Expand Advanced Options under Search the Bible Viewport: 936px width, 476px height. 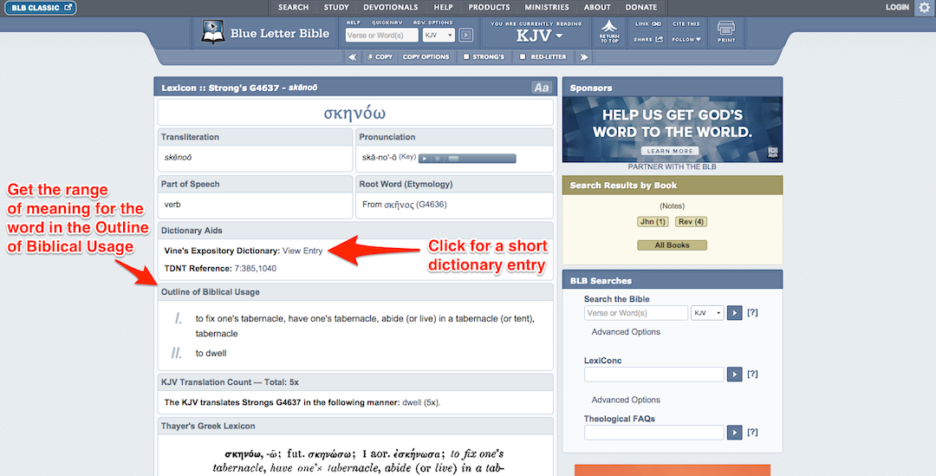[x=626, y=332]
